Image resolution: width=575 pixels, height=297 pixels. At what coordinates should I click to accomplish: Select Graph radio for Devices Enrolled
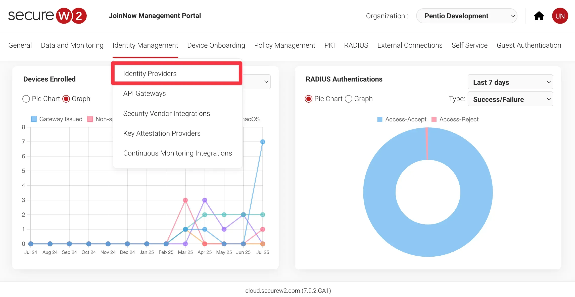click(x=66, y=99)
